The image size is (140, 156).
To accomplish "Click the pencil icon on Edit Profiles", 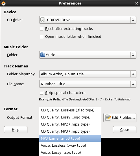I will 108,118.
